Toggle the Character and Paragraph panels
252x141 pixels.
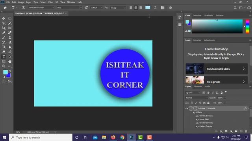pyautogui.click(x=163, y=8)
